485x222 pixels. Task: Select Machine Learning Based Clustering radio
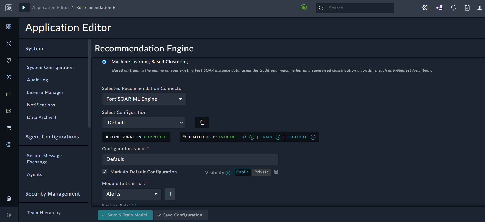pyautogui.click(x=104, y=62)
